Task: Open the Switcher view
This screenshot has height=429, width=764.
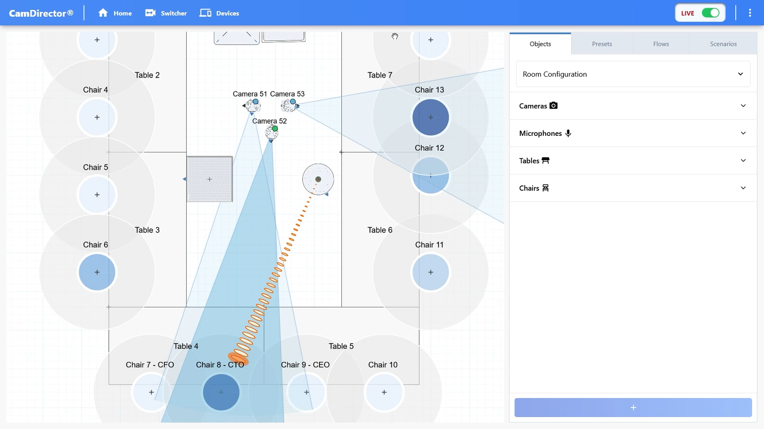Action: (166, 13)
